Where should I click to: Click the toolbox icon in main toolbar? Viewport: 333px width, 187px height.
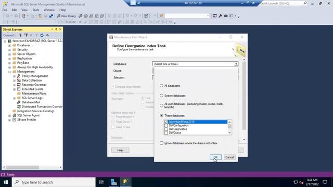(x=226, y=16)
